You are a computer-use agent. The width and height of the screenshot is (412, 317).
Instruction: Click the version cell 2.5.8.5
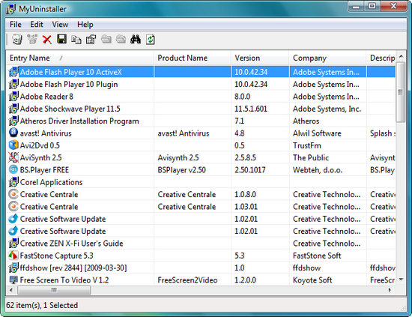click(245, 157)
